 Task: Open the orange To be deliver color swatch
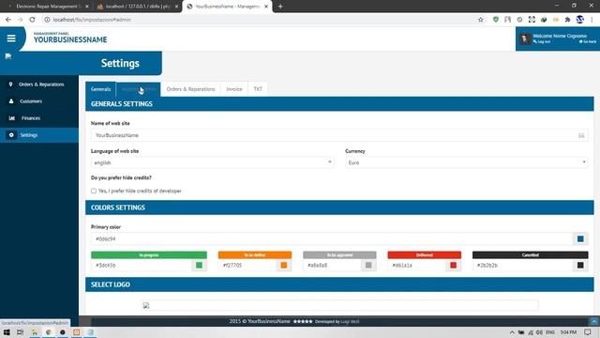(283, 265)
